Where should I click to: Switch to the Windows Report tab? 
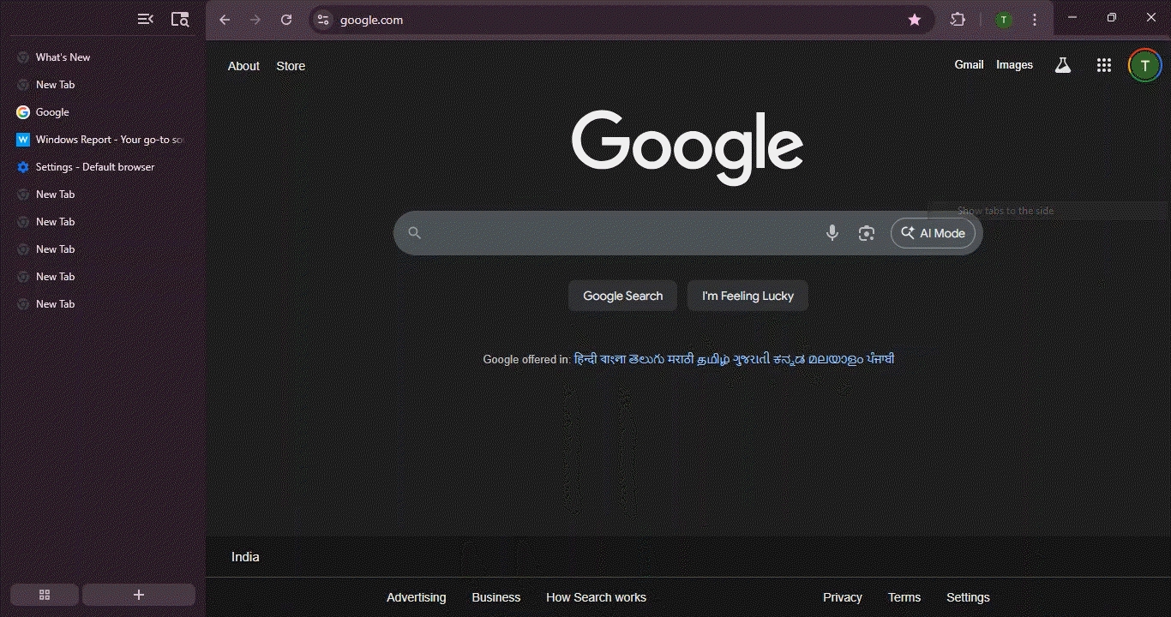(99, 139)
